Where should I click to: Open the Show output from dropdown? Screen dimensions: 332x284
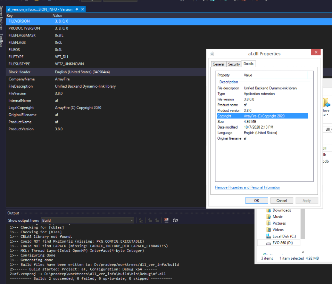click(88, 220)
